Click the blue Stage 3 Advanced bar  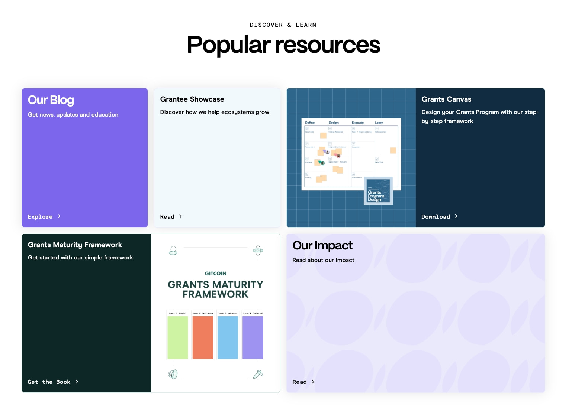tap(228, 337)
